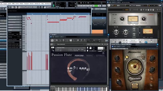163x91 pixels.
Task: Expand the Quantize inspector section
Action: point(15,25)
